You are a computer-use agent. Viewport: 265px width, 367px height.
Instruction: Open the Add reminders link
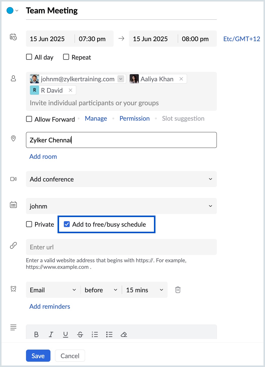(50, 306)
